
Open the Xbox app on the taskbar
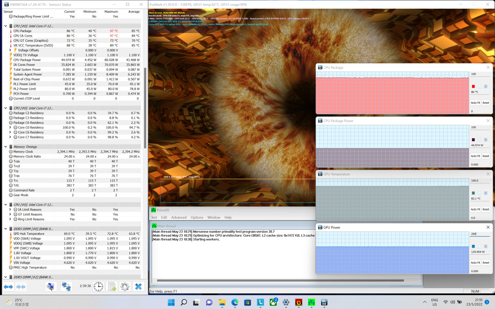273,302
